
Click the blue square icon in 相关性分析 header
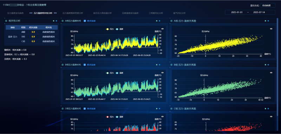[x=57, y=21]
